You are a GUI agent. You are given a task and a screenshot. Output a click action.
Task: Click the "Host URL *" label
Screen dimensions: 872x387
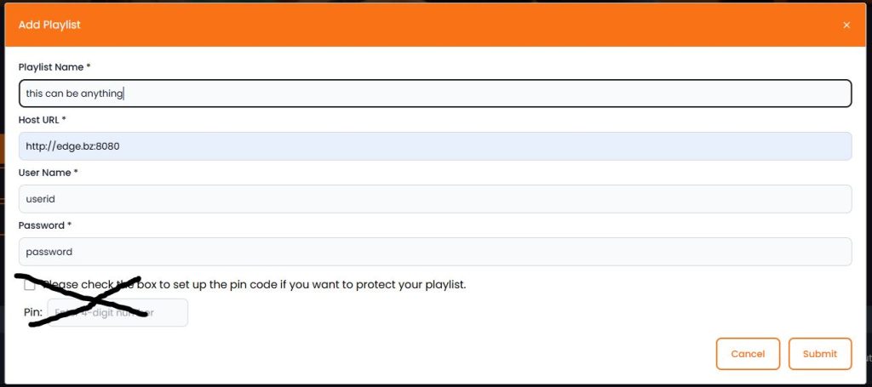coord(42,120)
